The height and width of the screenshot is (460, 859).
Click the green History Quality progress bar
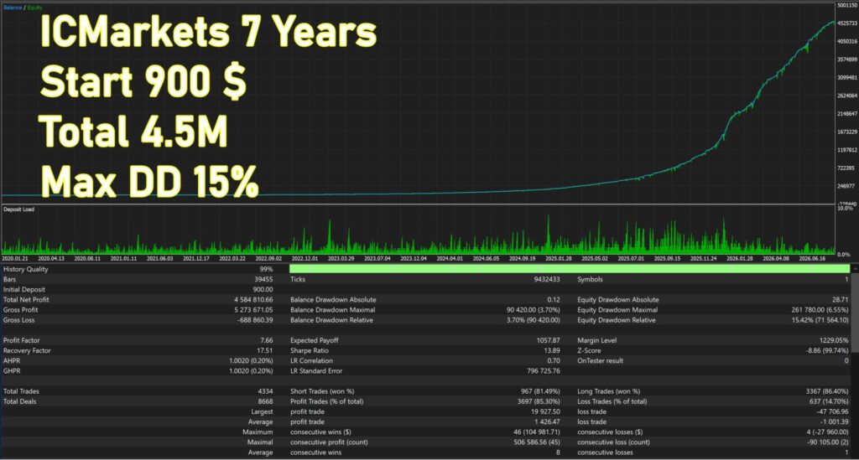[570, 269]
